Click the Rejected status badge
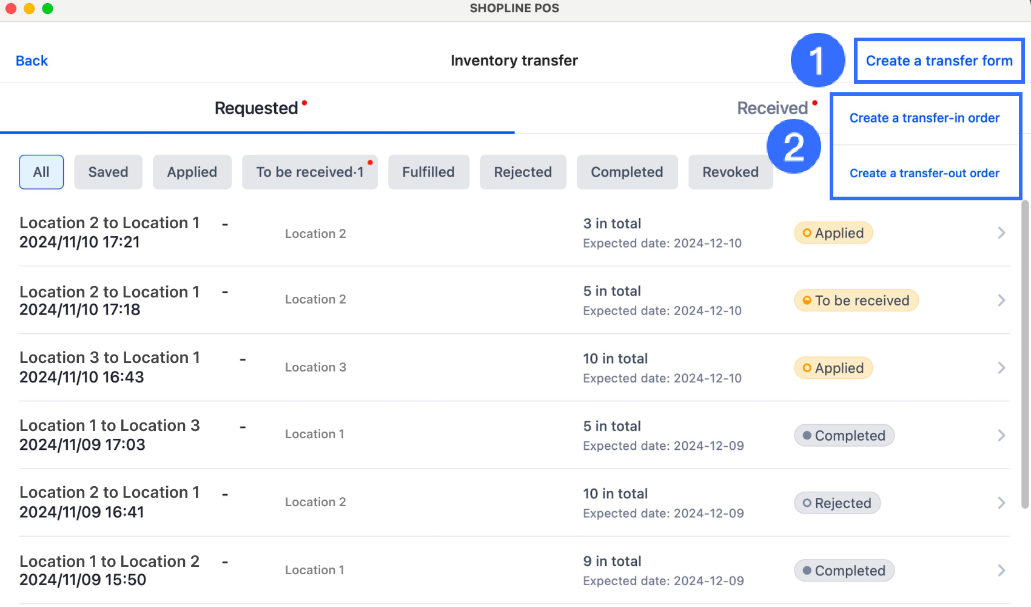Screen dimensions: 1031x607 [x=837, y=503]
